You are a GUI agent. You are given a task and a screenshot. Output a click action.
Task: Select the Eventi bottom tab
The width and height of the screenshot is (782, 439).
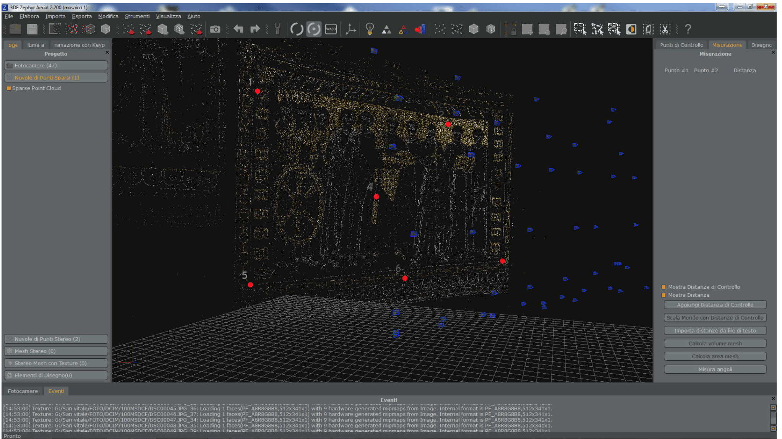(56, 391)
